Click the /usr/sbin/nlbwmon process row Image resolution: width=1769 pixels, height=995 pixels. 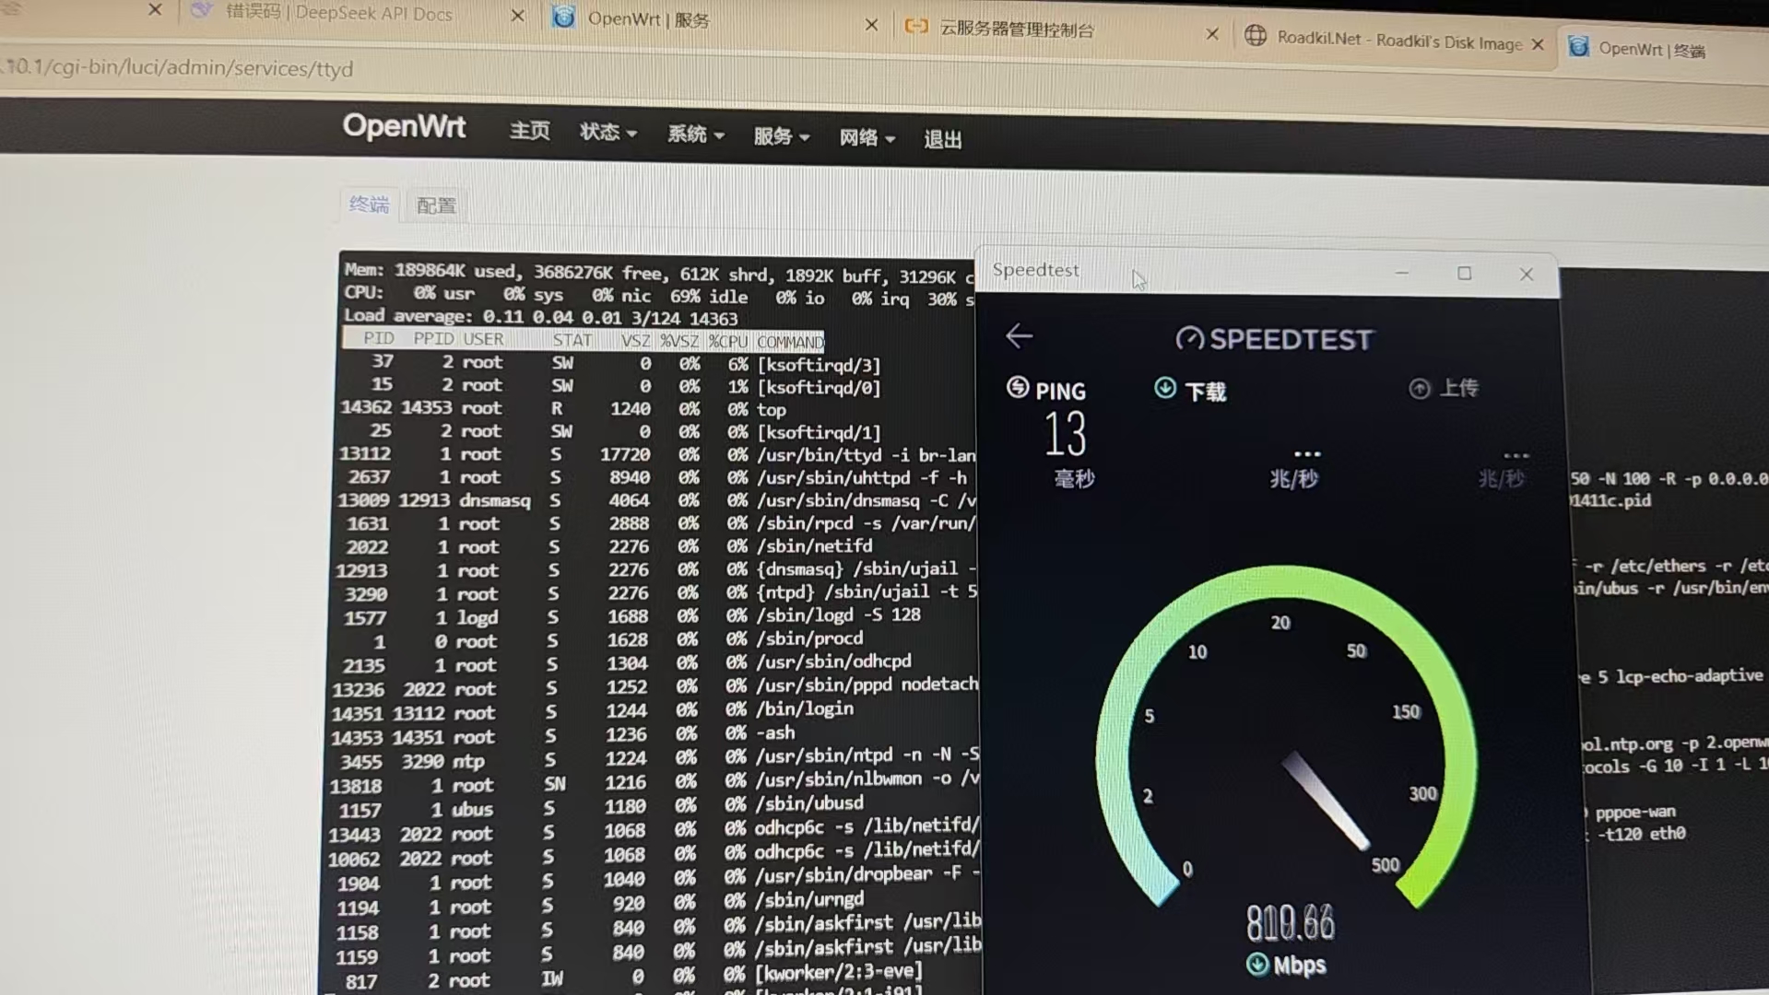coord(654,782)
